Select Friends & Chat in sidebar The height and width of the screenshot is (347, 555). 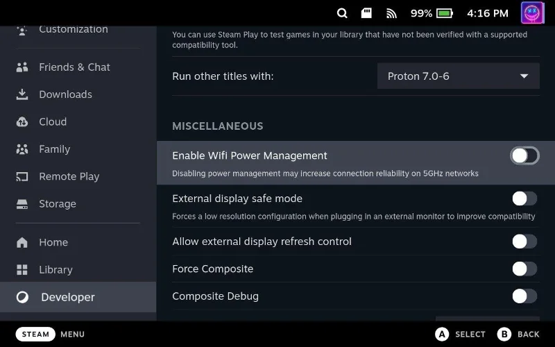(74, 67)
